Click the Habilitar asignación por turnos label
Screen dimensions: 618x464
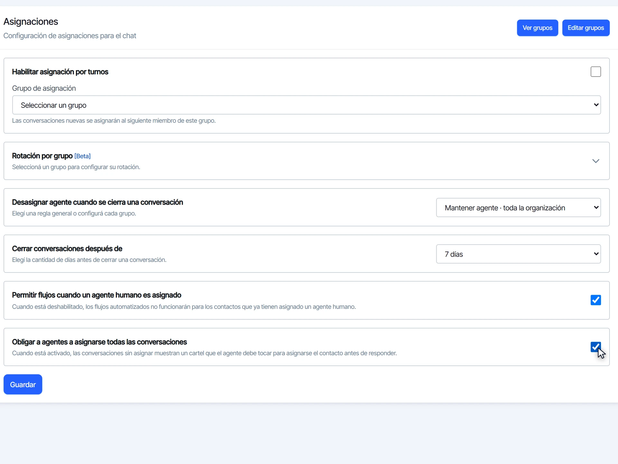pyautogui.click(x=60, y=72)
